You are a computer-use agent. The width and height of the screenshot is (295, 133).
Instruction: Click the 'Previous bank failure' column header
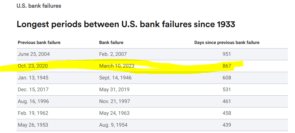tap(39, 42)
